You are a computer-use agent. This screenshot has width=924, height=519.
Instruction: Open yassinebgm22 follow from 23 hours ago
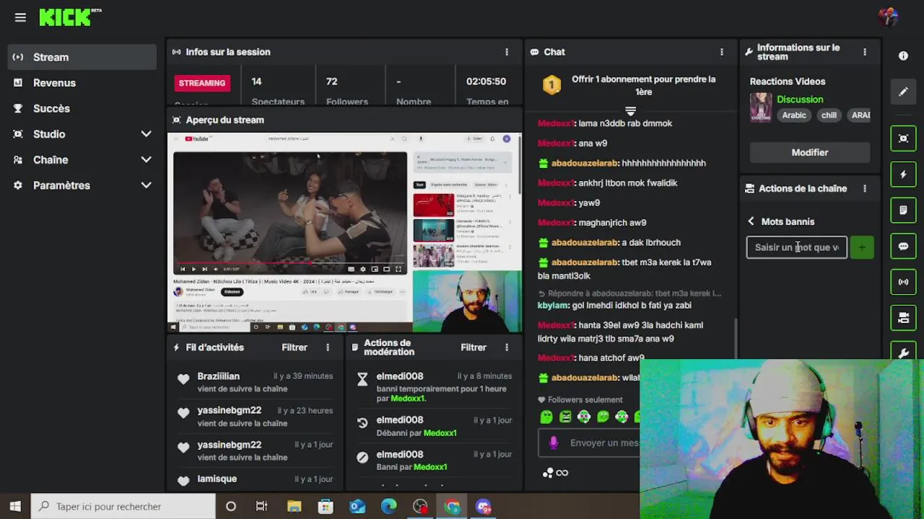(254, 417)
